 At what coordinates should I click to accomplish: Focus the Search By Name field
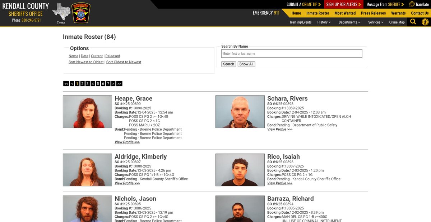(292, 54)
